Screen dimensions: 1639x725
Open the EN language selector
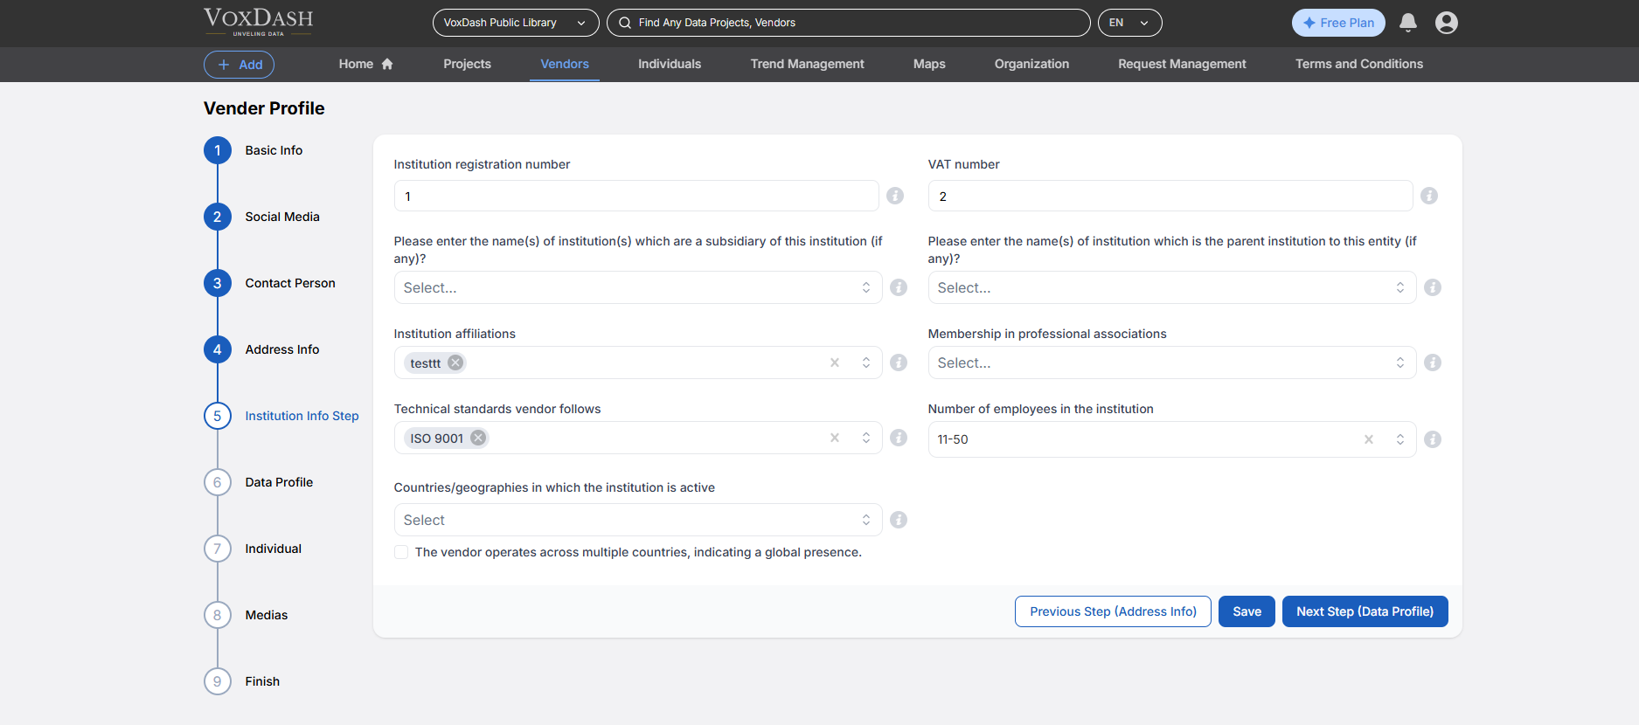(1129, 23)
